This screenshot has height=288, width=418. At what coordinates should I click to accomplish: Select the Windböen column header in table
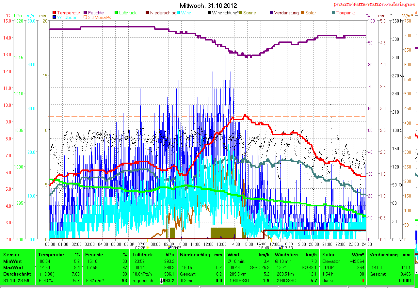286,255
